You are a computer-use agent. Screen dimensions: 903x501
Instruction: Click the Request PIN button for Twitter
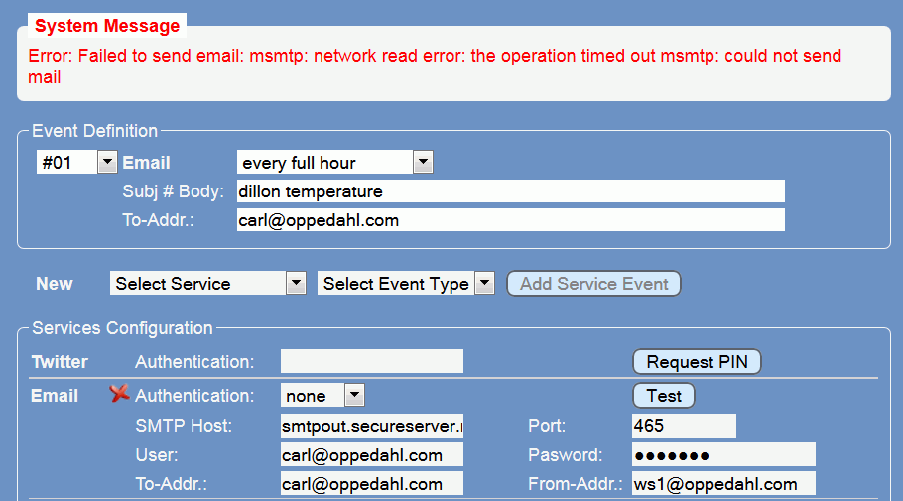[697, 362]
